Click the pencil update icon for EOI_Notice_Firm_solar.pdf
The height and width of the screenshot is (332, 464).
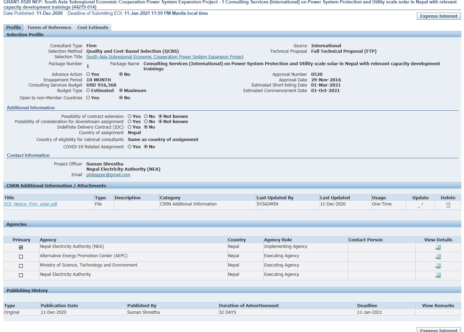tap(420, 205)
